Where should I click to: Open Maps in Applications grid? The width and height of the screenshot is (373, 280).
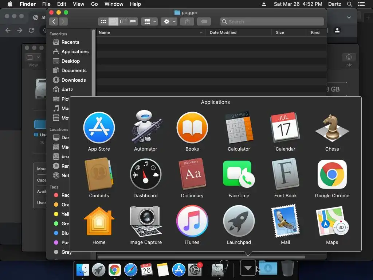click(332, 221)
